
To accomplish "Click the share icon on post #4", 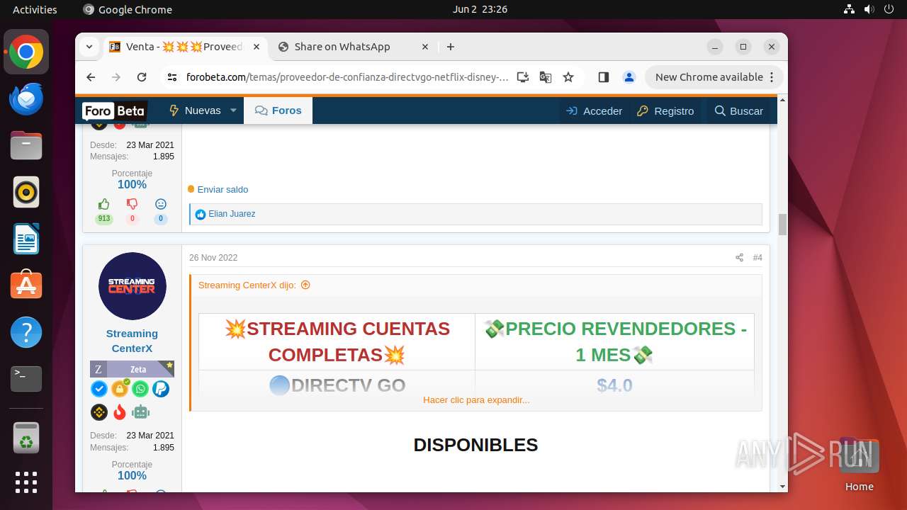I will [x=739, y=258].
